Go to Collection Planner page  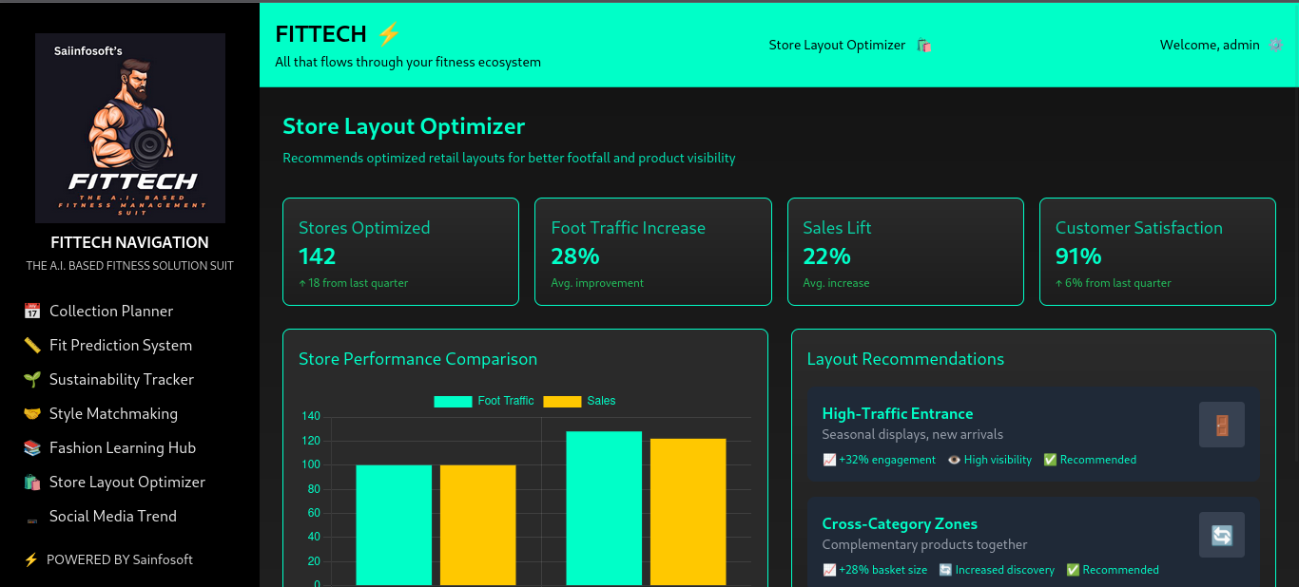[x=111, y=311]
